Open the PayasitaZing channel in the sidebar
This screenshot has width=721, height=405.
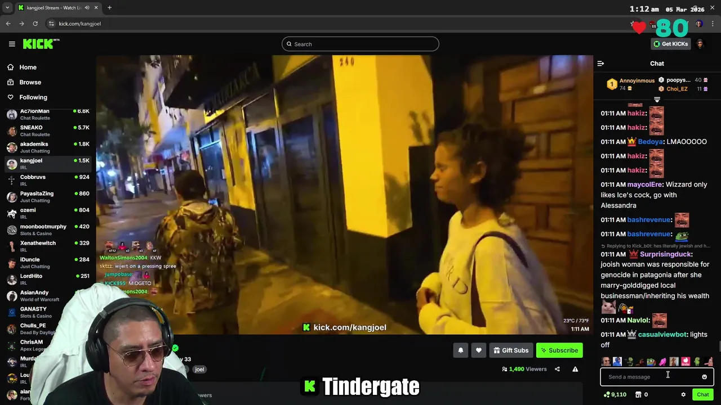47,197
